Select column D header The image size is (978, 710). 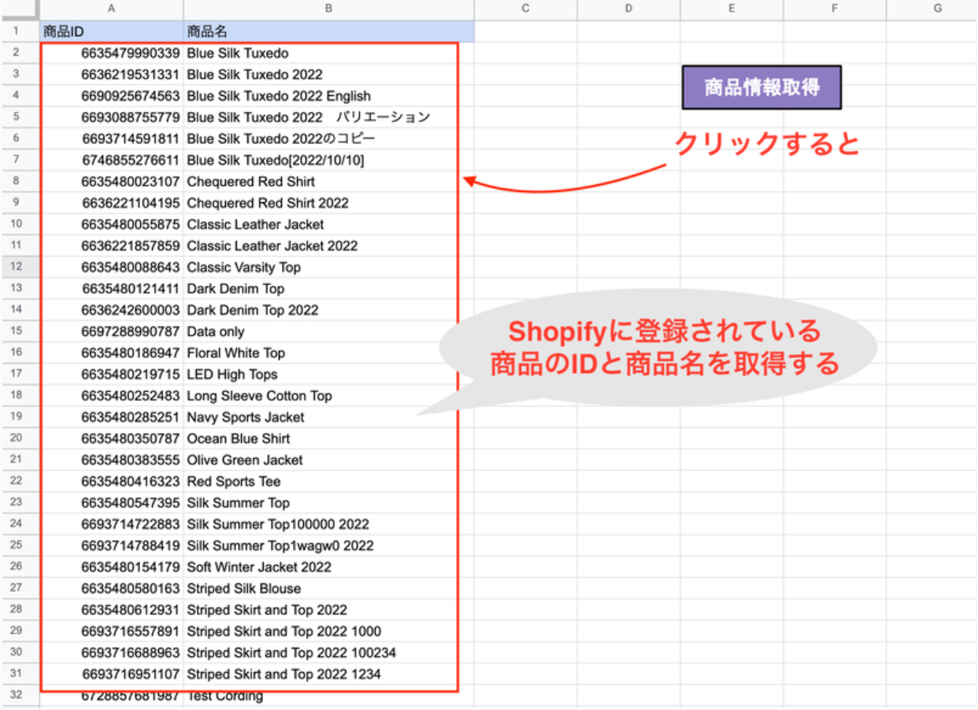coord(628,9)
